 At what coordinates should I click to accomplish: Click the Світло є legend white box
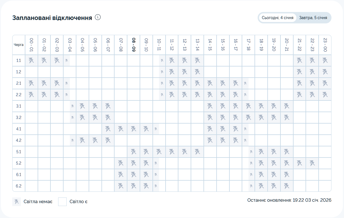click(62, 202)
